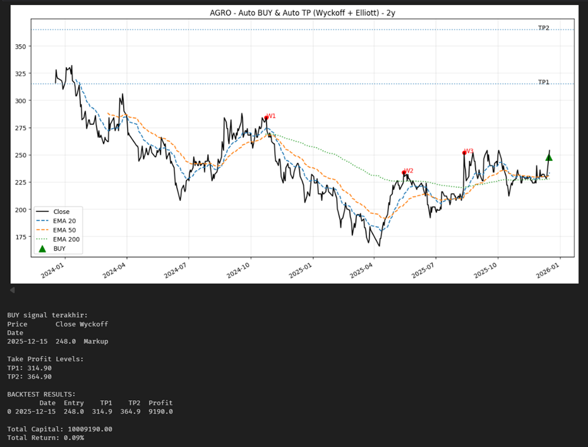The width and height of the screenshot is (588, 447).
Task: Click the green BUY triangle on the chart
Action: 549,157
